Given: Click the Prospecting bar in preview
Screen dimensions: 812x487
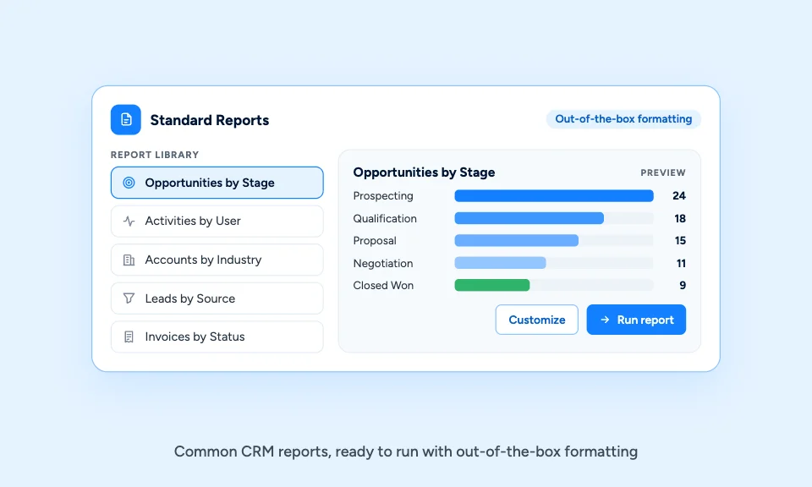Looking at the screenshot, I should coord(553,195).
